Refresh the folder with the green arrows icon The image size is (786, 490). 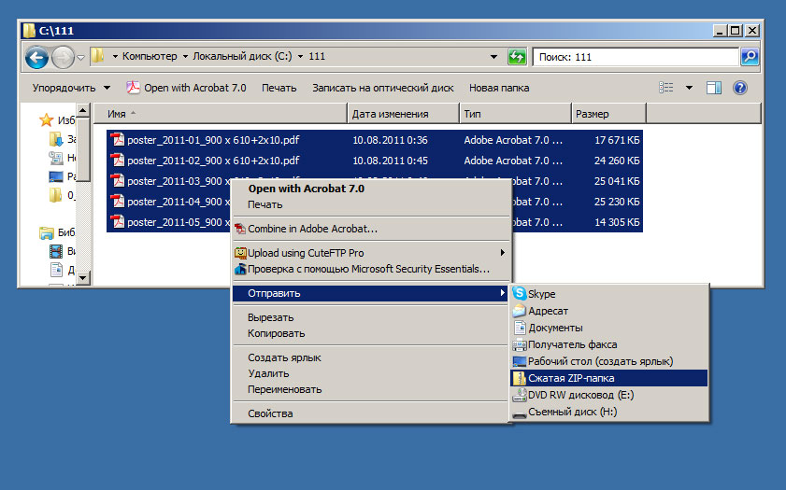click(x=516, y=57)
